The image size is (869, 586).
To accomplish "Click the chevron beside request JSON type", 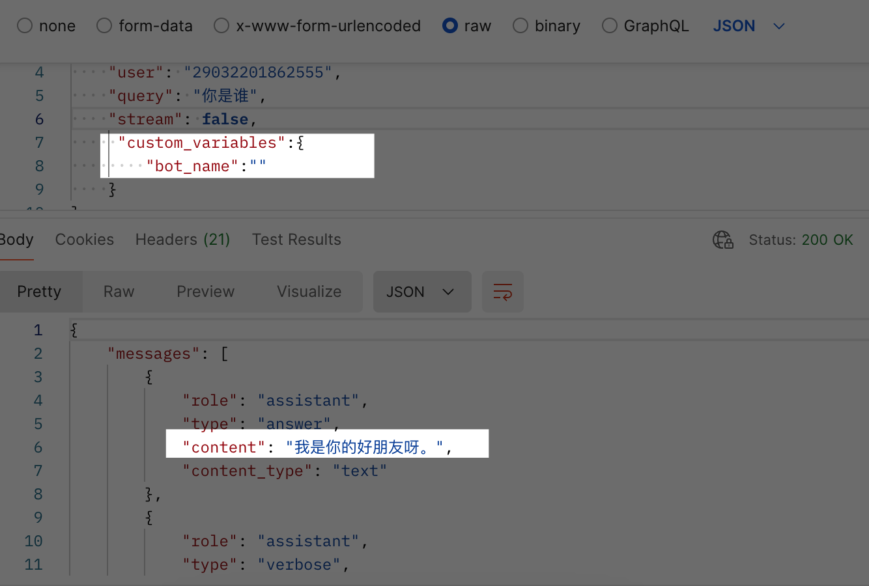I will 778,27.
